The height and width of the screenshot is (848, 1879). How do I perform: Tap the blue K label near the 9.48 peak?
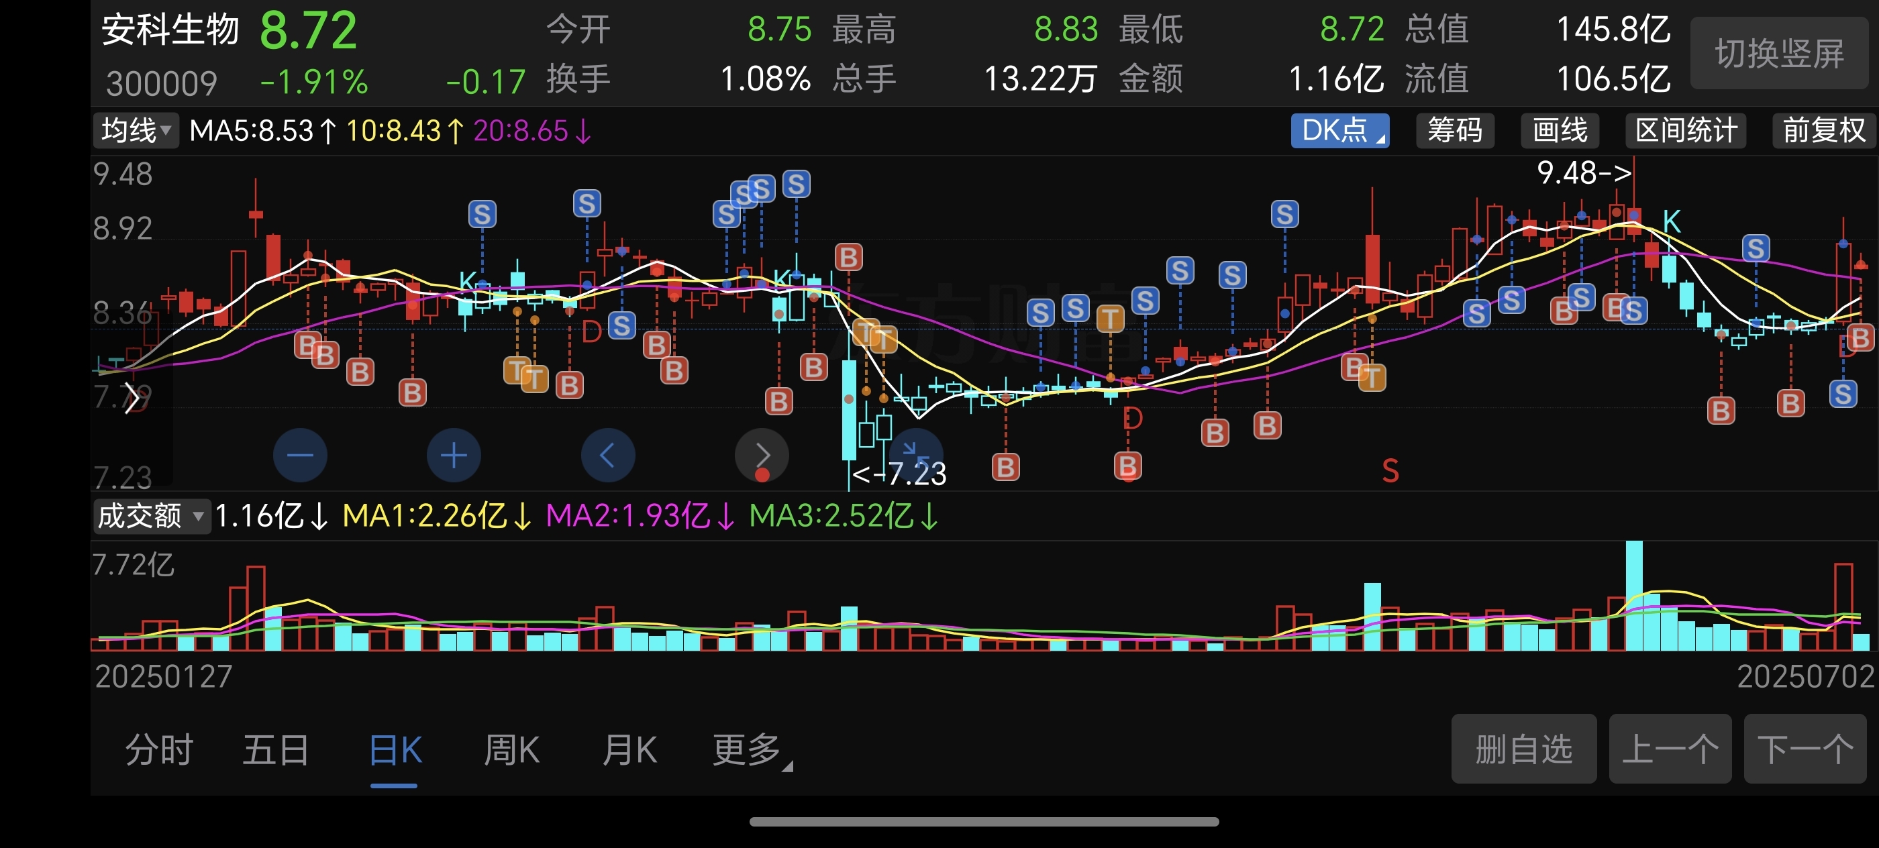[1671, 221]
